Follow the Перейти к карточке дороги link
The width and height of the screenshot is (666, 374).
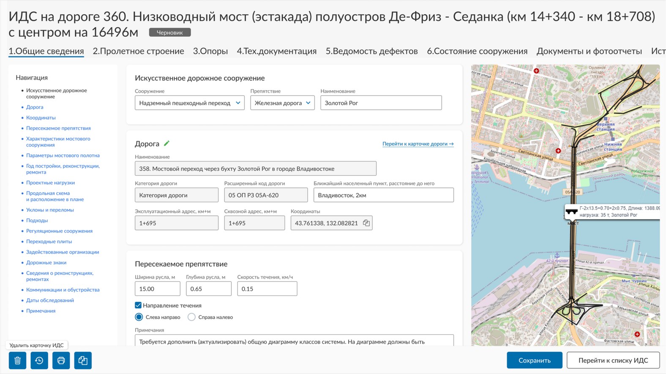[418, 144]
